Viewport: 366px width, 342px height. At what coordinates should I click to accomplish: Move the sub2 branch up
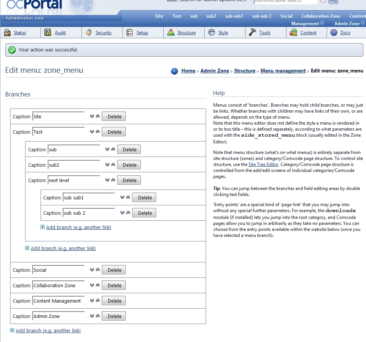click(113, 165)
